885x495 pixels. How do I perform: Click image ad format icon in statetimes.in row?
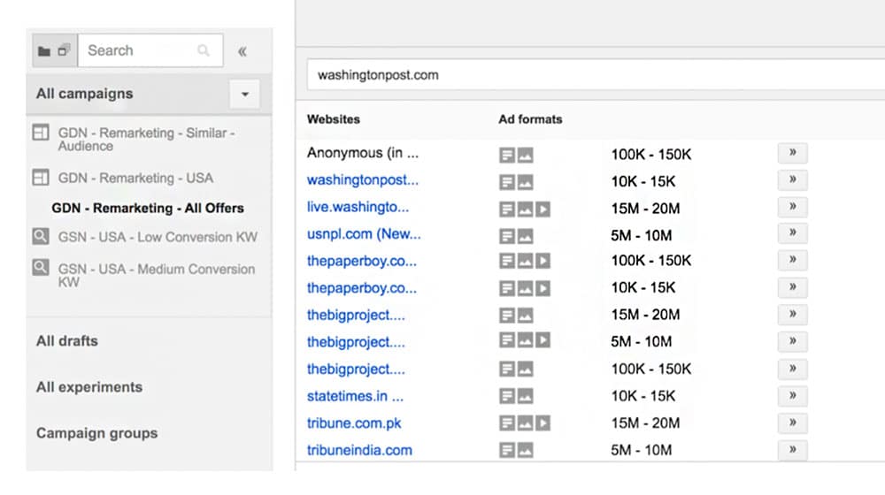526,396
